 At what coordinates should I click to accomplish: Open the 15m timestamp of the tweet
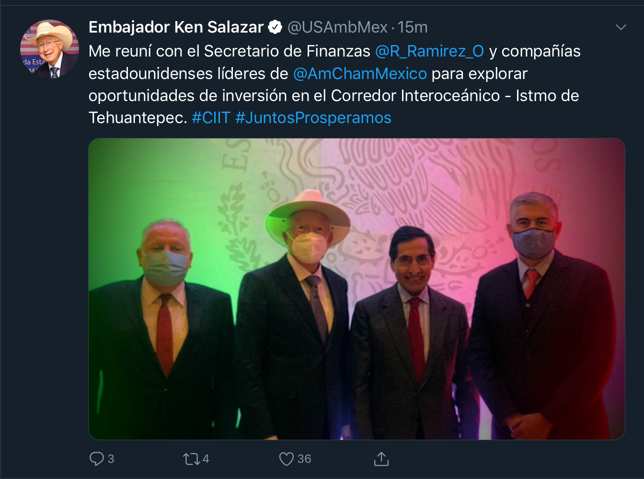click(413, 27)
